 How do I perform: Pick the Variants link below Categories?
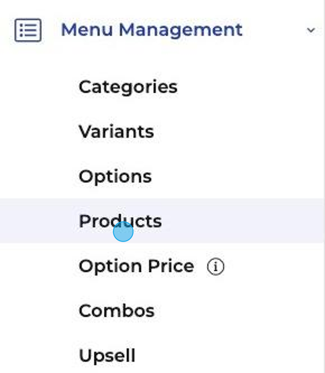coord(116,131)
